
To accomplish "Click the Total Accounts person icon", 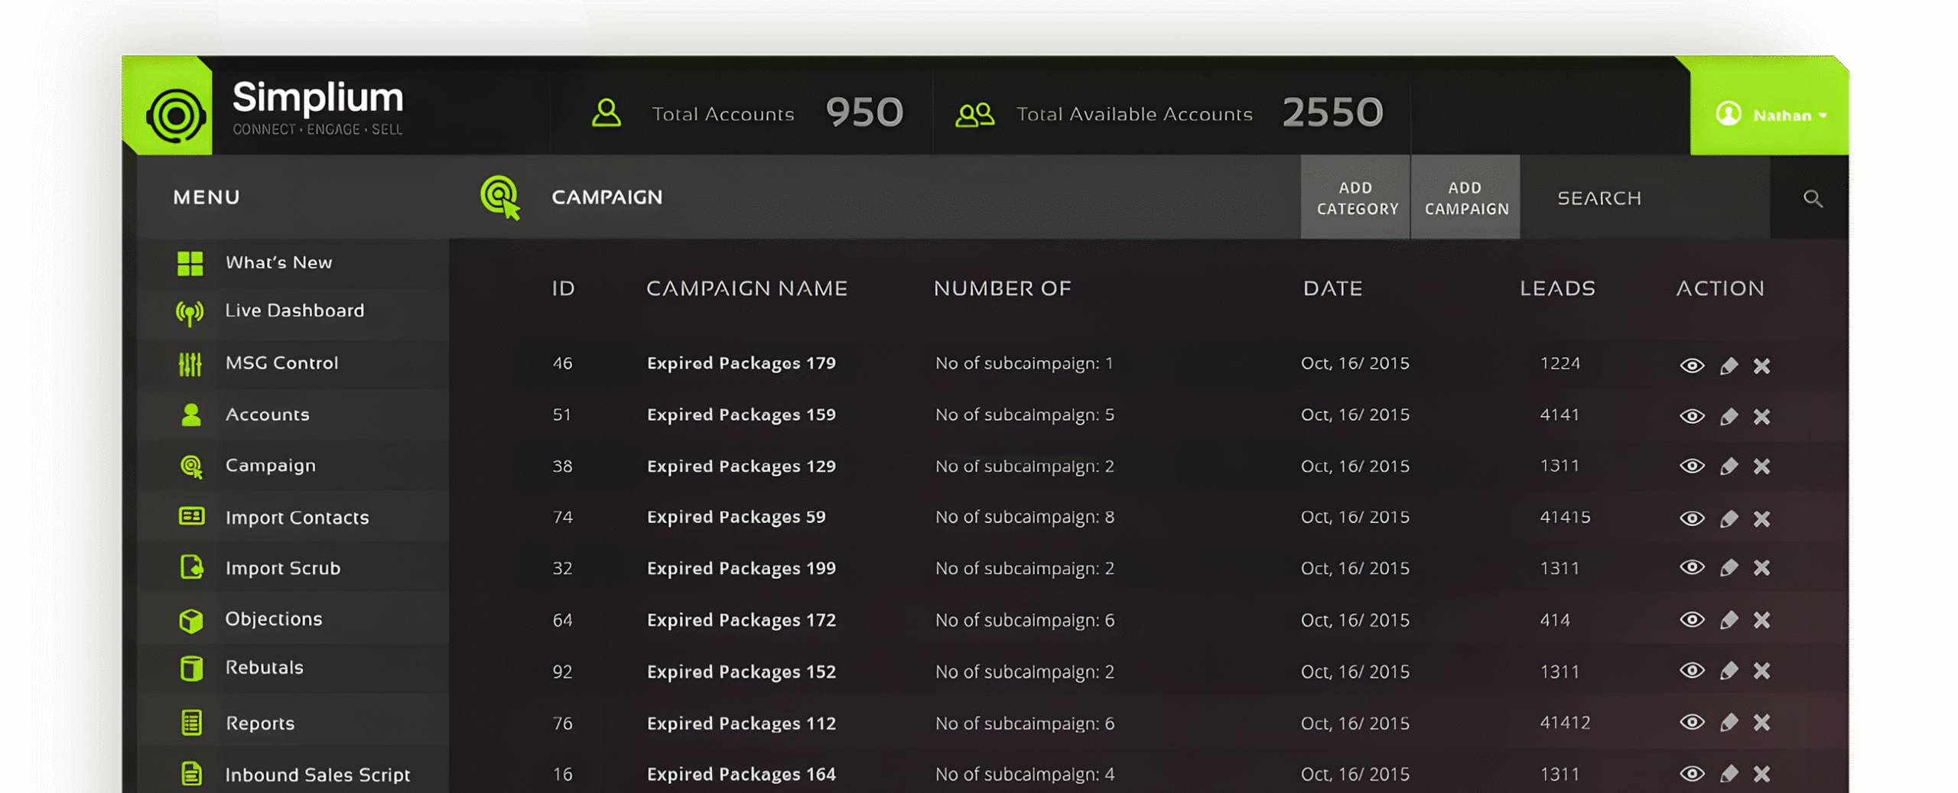I will pos(607,113).
